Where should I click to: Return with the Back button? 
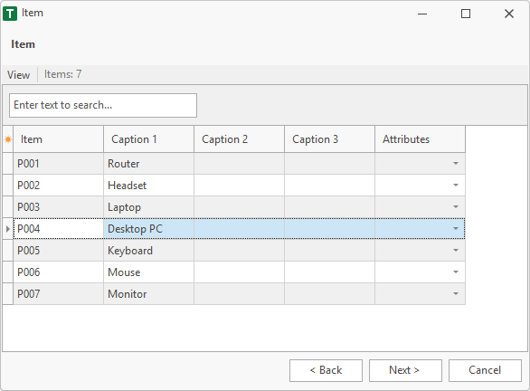[326, 370]
